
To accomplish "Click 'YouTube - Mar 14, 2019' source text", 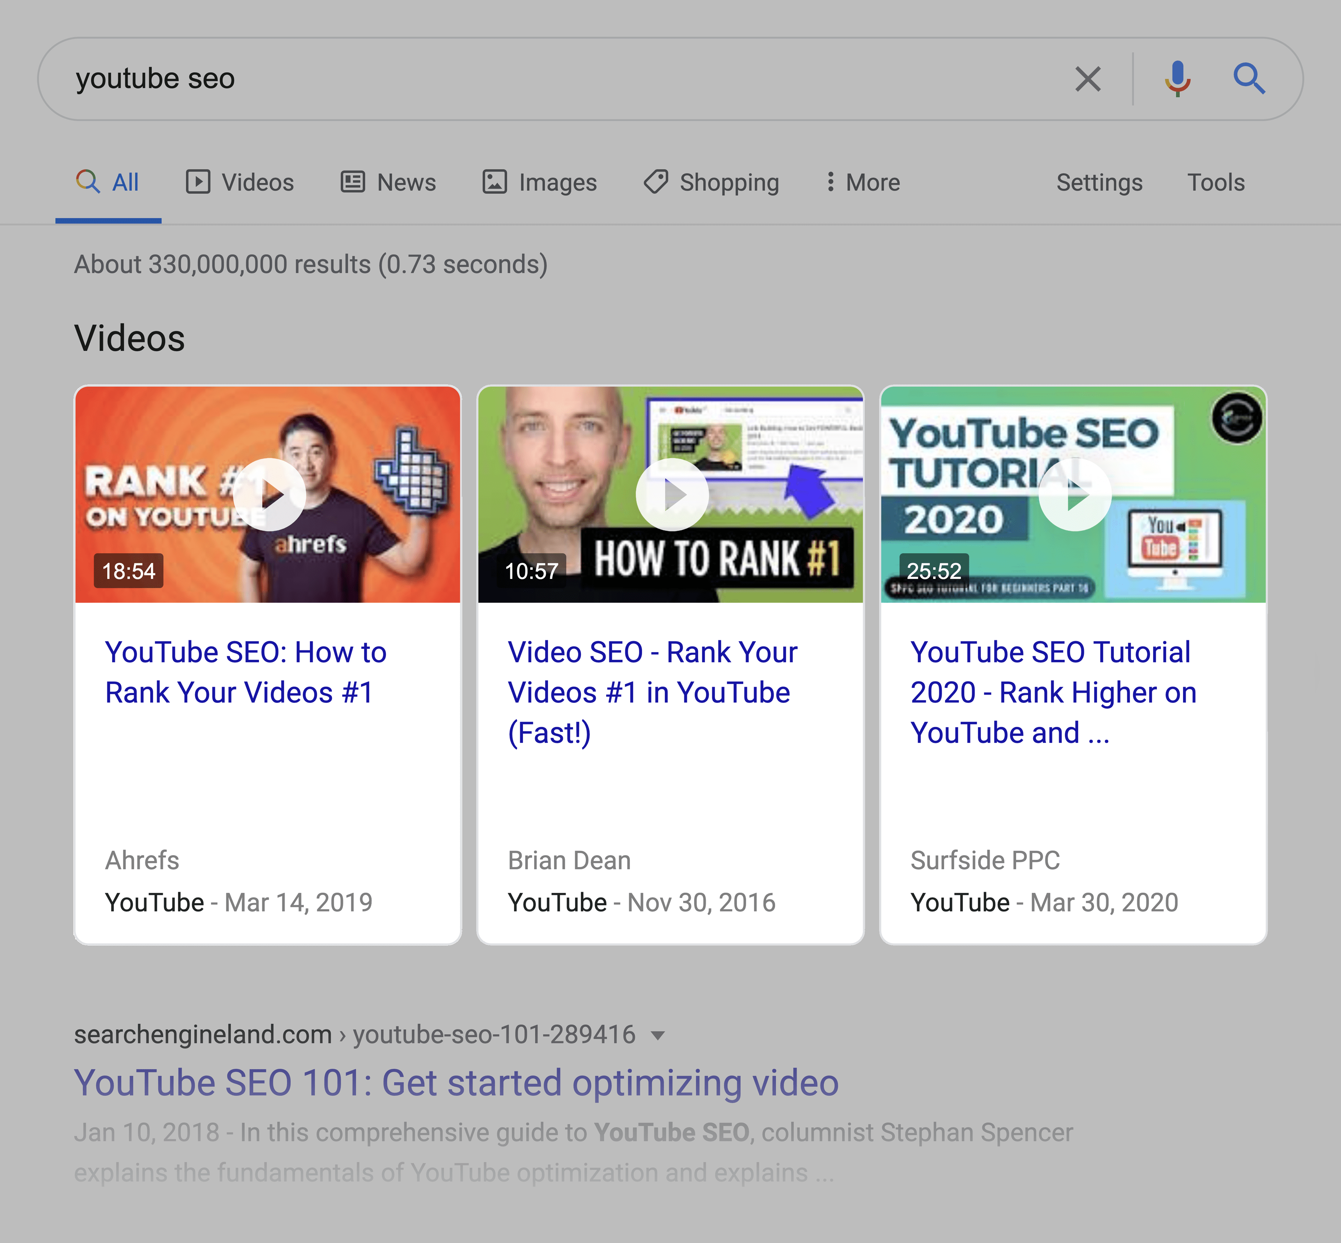I will click(x=239, y=903).
